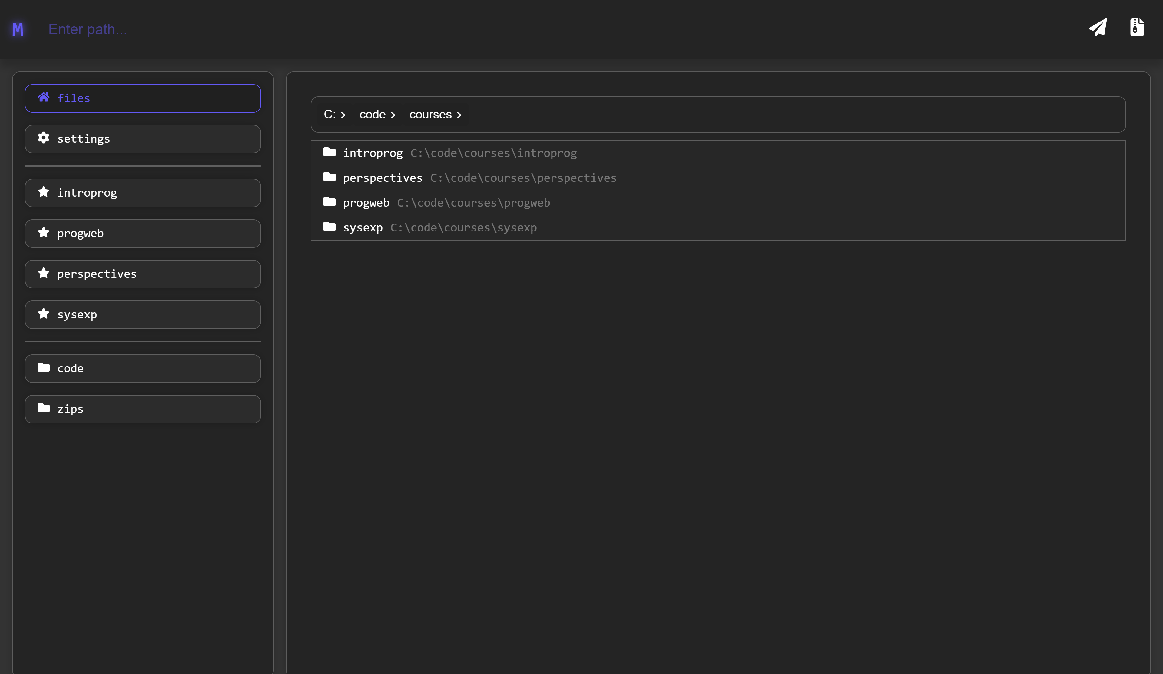Viewport: 1163px width, 674px height.
Task: Click the purple M logo
Action: [18, 30]
